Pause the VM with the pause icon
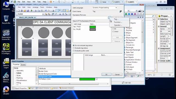Screen dimensions: 176x99 [51, 2]
